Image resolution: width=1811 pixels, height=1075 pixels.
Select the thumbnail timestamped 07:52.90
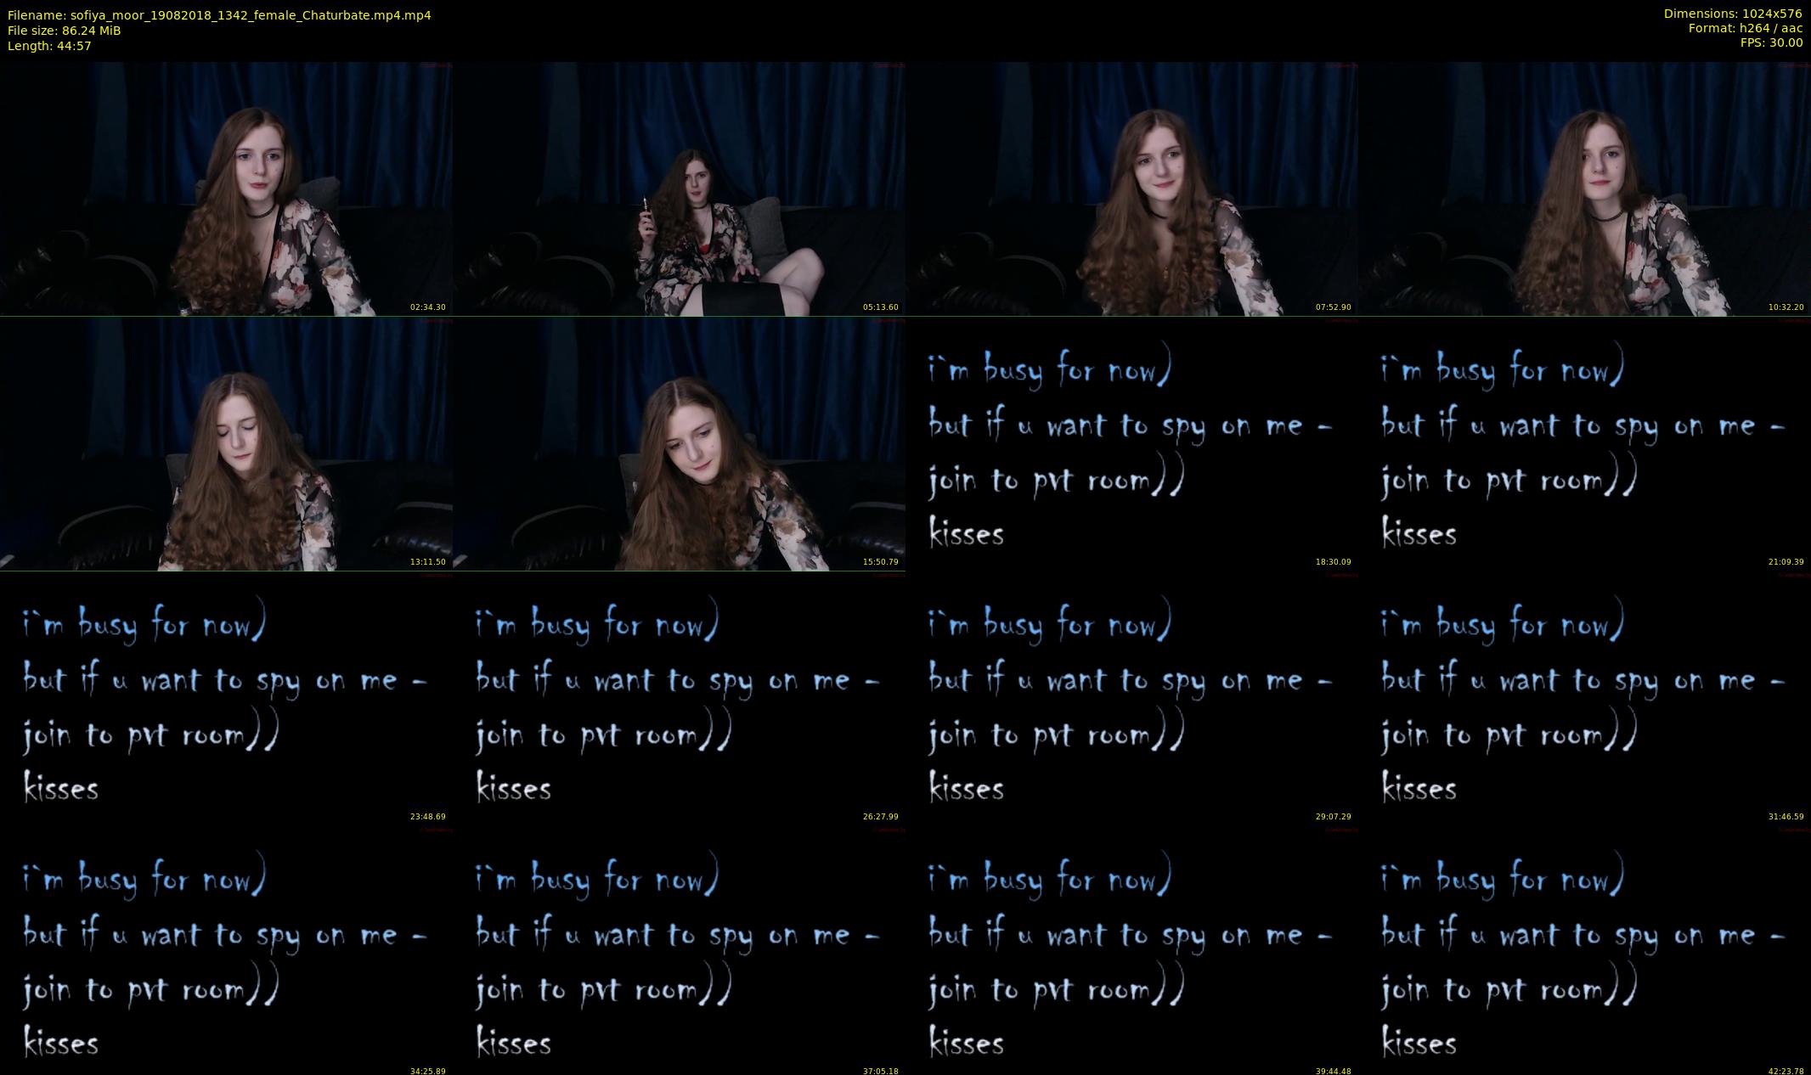point(1131,188)
